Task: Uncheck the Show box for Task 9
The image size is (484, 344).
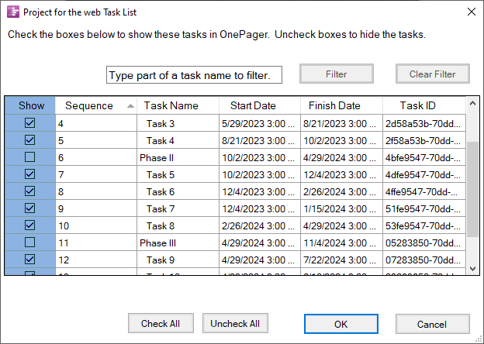Action: (30, 260)
